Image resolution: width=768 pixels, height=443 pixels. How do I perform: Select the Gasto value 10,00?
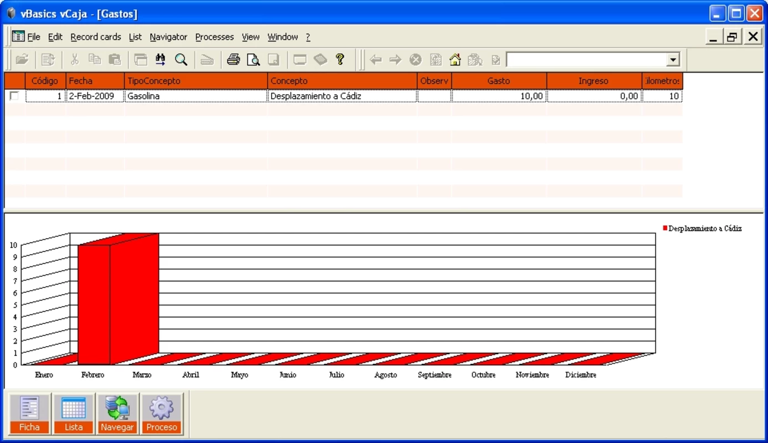point(499,96)
